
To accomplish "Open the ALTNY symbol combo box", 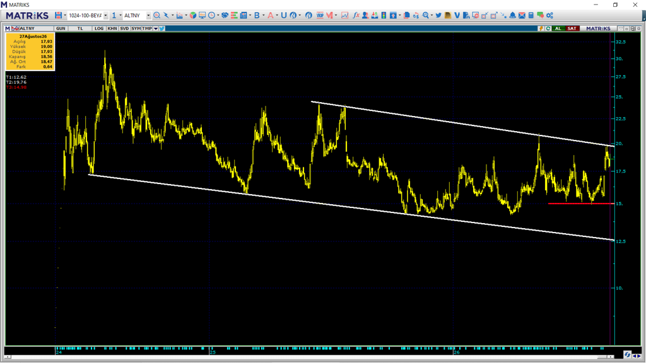I will (137, 15).
